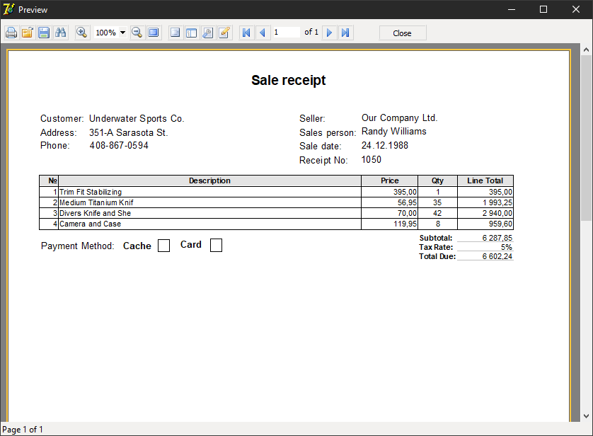Click seller 'Our Company Ltd.'
This screenshot has width=593, height=436.
399,118
